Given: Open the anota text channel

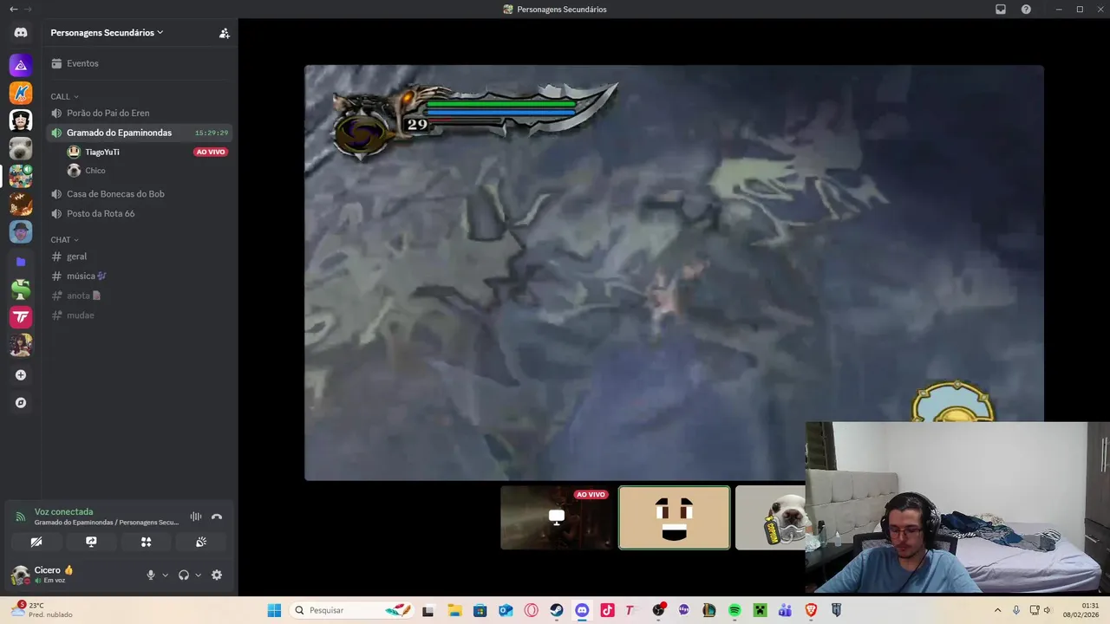Looking at the screenshot, I should point(139,296).
